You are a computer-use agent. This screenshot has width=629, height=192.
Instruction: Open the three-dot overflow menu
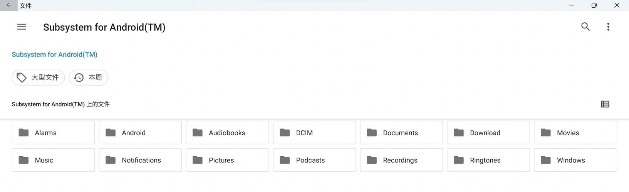(608, 27)
